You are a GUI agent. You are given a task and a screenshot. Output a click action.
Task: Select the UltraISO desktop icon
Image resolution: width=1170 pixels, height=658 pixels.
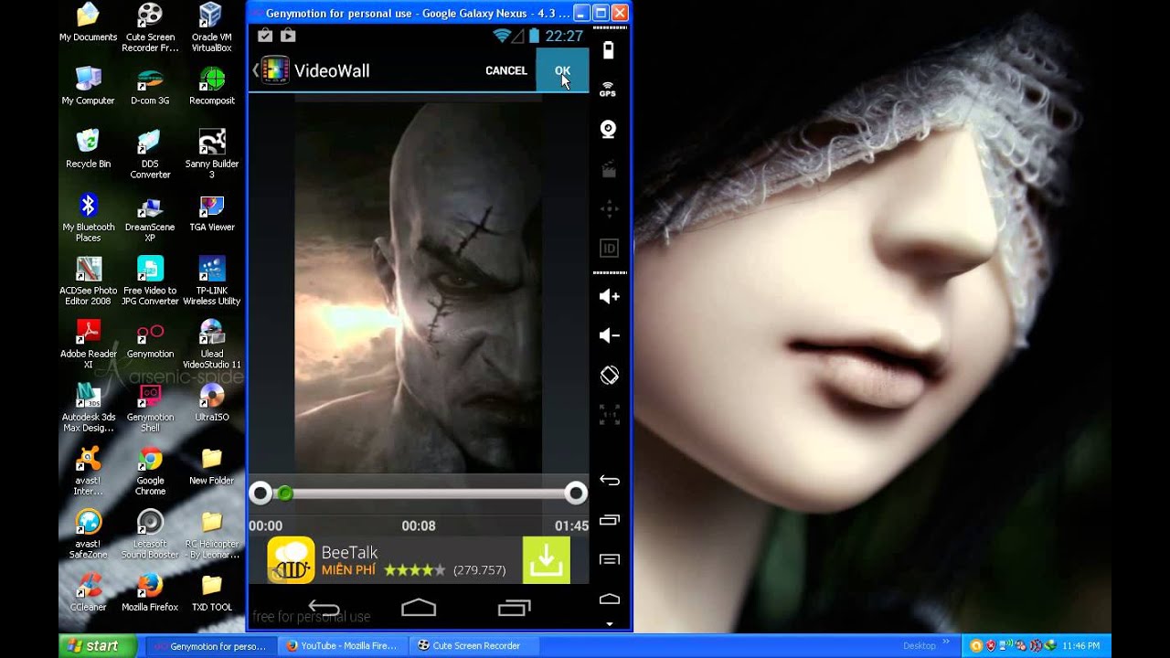(212, 401)
